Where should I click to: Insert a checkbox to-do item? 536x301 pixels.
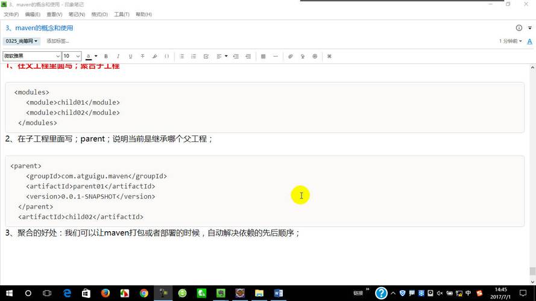click(x=206, y=57)
